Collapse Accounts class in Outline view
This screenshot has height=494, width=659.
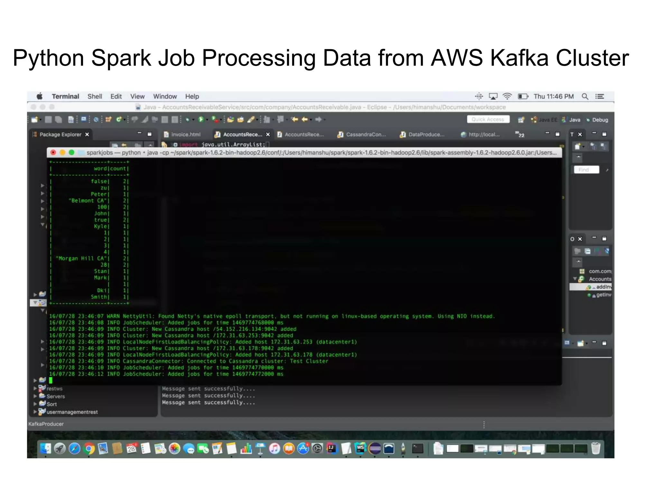[x=575, y=279]
